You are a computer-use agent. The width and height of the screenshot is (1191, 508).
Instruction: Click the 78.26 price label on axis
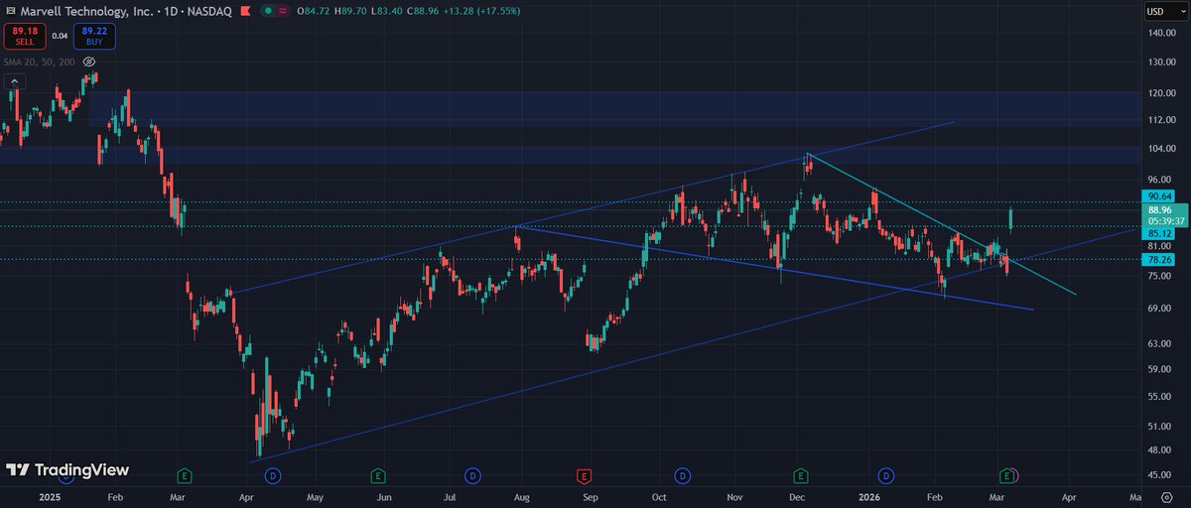(1160, 262)
